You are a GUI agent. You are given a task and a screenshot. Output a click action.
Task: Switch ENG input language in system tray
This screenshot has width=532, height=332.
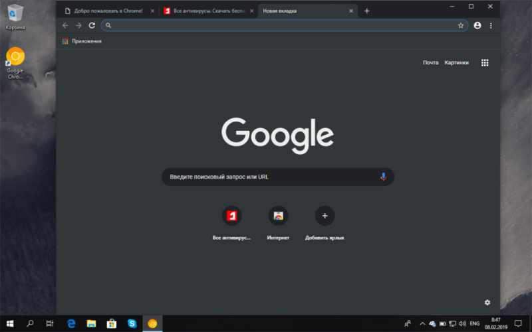474,323
